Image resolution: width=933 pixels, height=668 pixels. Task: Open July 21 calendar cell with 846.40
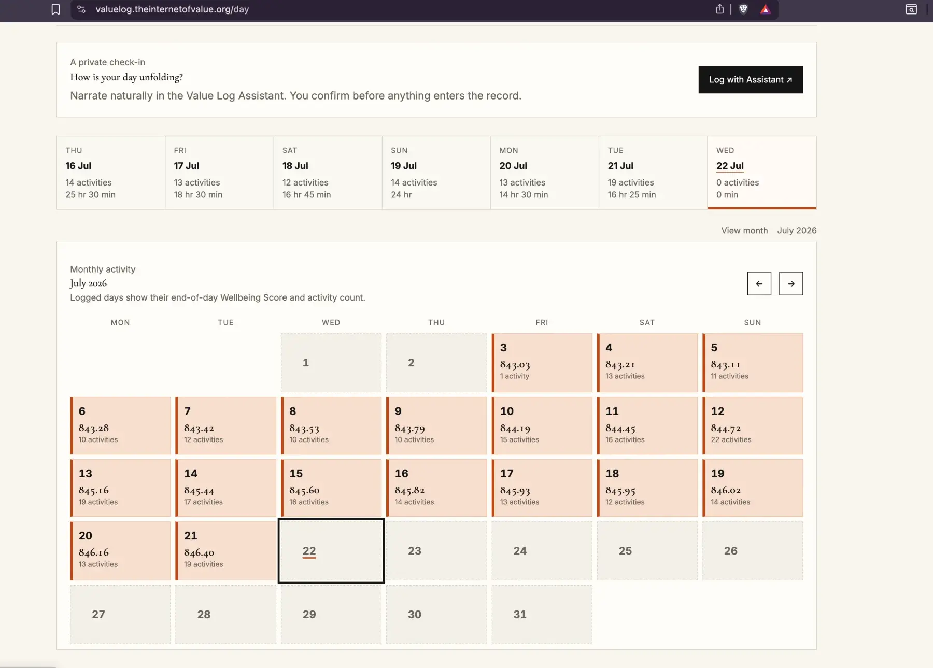click(x=225, y=551)
